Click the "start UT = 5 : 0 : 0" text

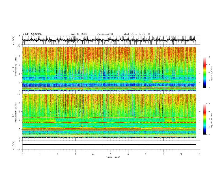[137, 34]
